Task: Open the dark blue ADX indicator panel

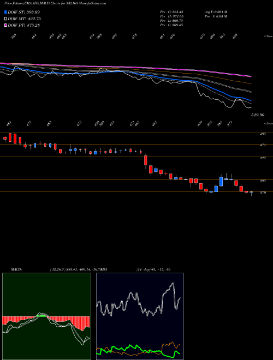Action: pyautogui.click(x=140, y=316)
